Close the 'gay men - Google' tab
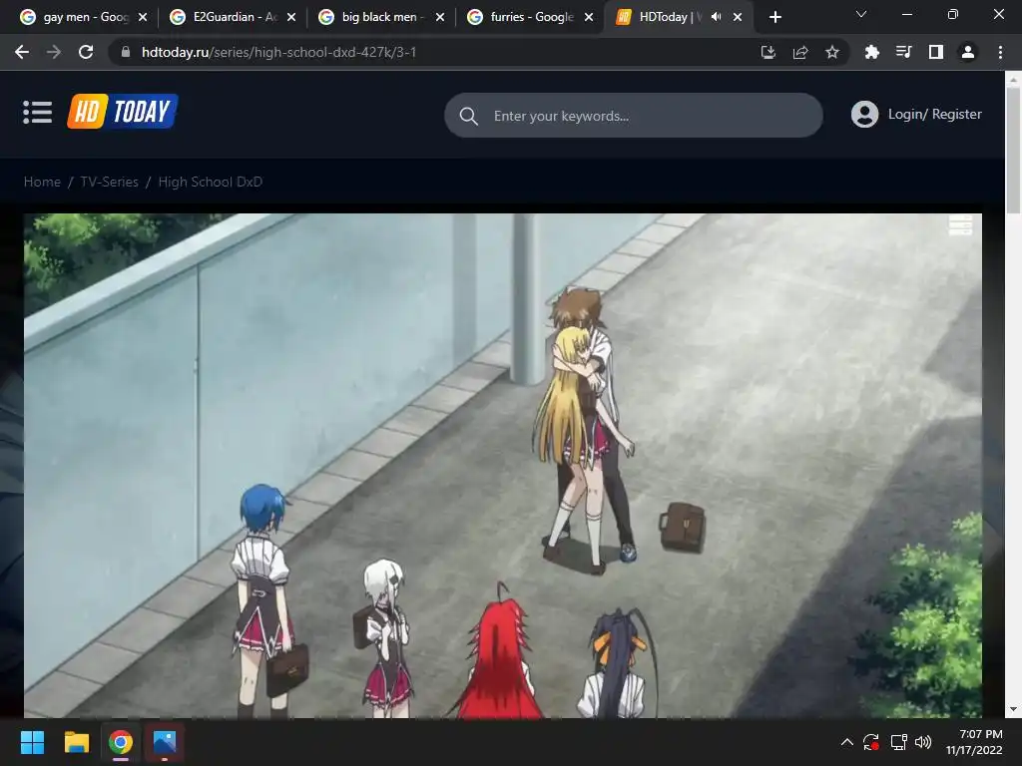This screenshot has width=1022, height=766. 143,17
